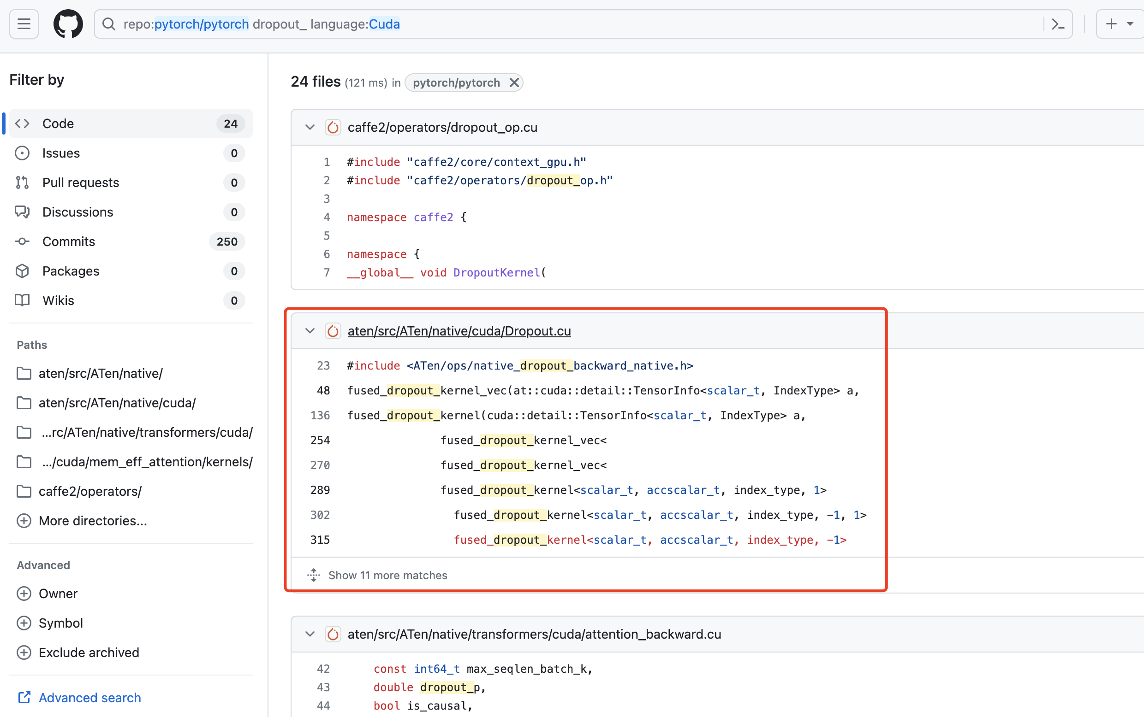Collapse the Dropout.cu result
Viewport: 1144px width, 717px height.
pyautogui.click(x=310, y=330)
